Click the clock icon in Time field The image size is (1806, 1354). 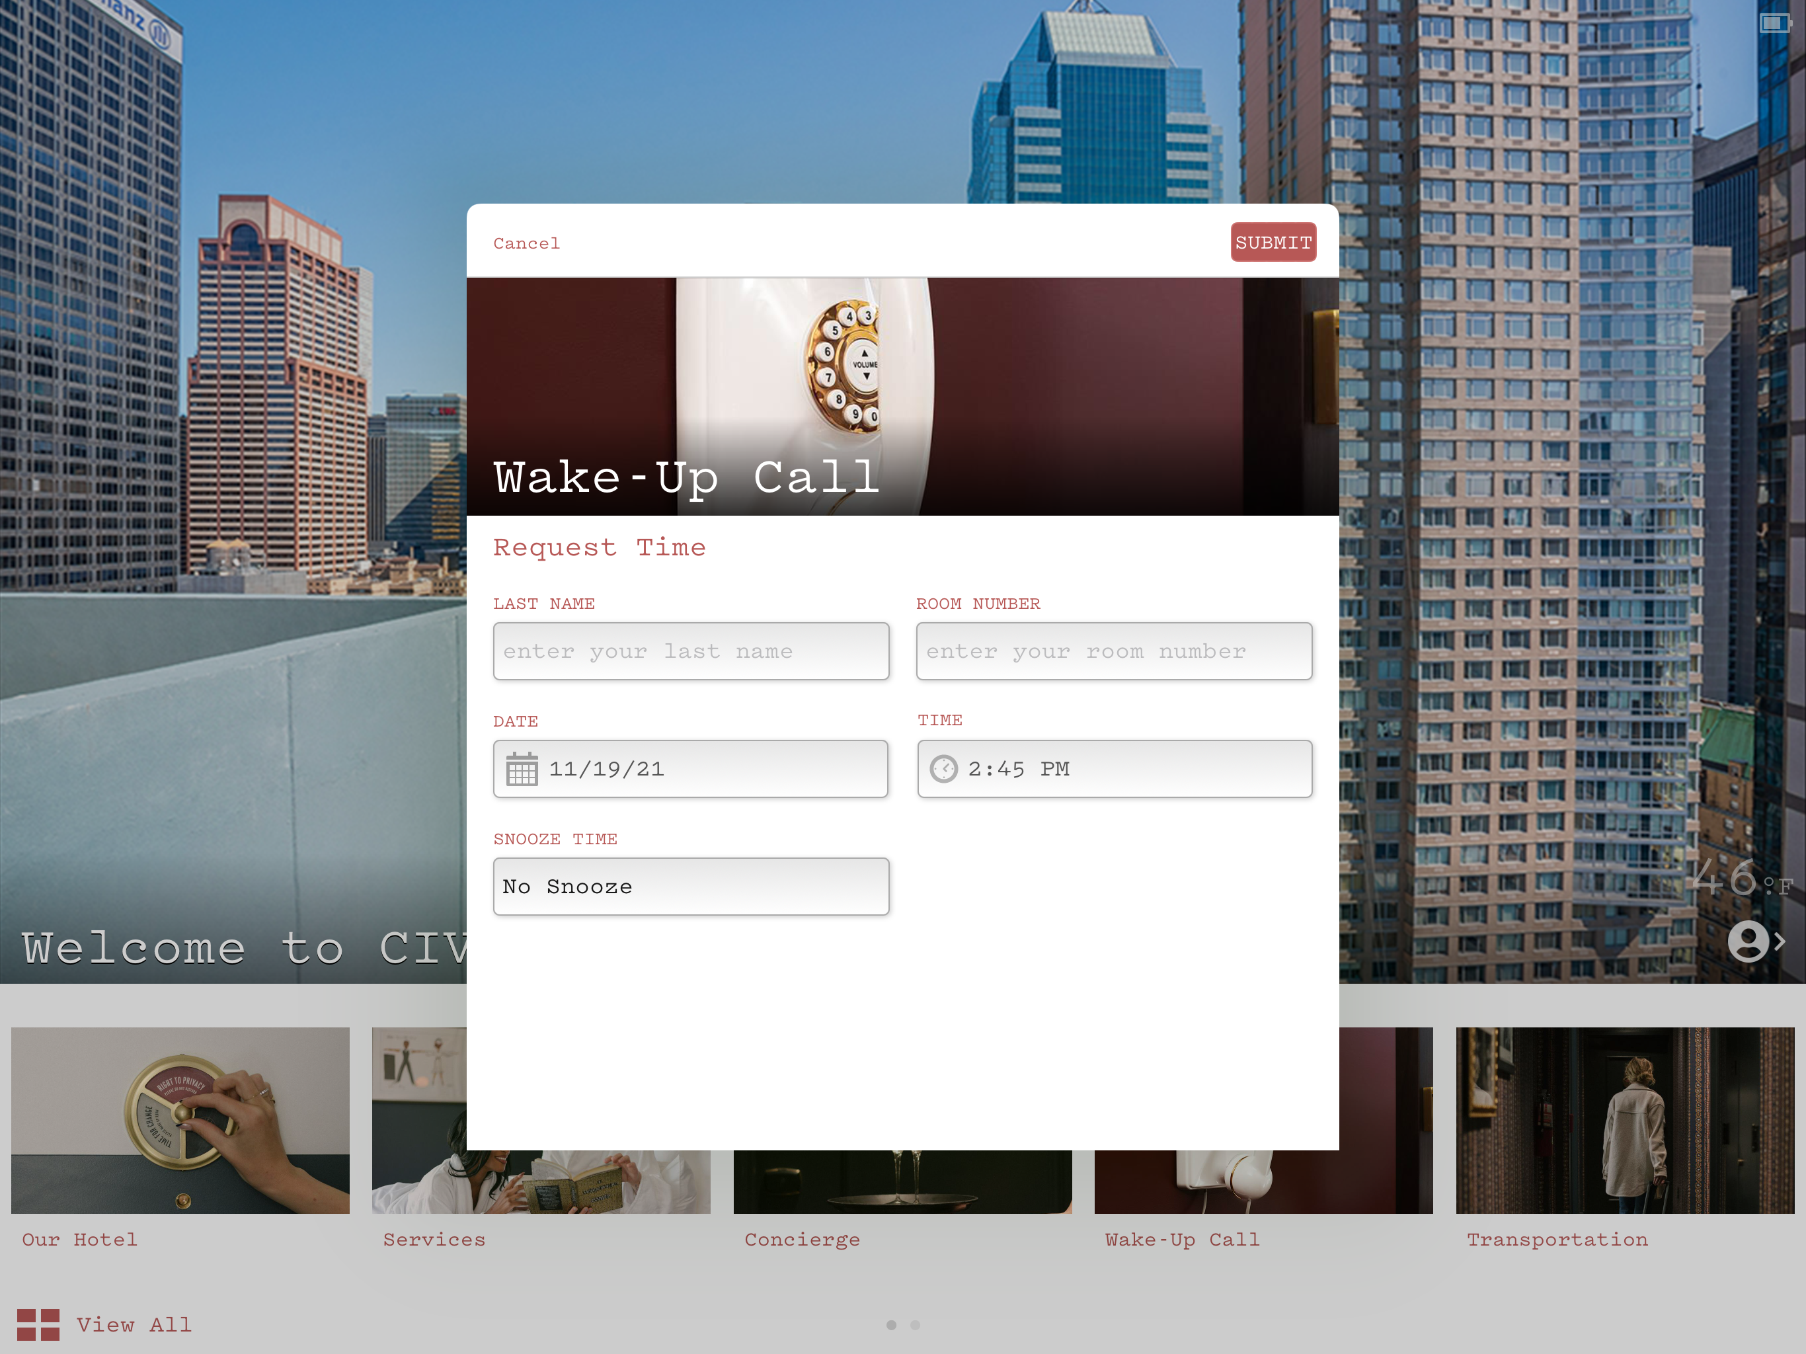click(x=943, y=770)
